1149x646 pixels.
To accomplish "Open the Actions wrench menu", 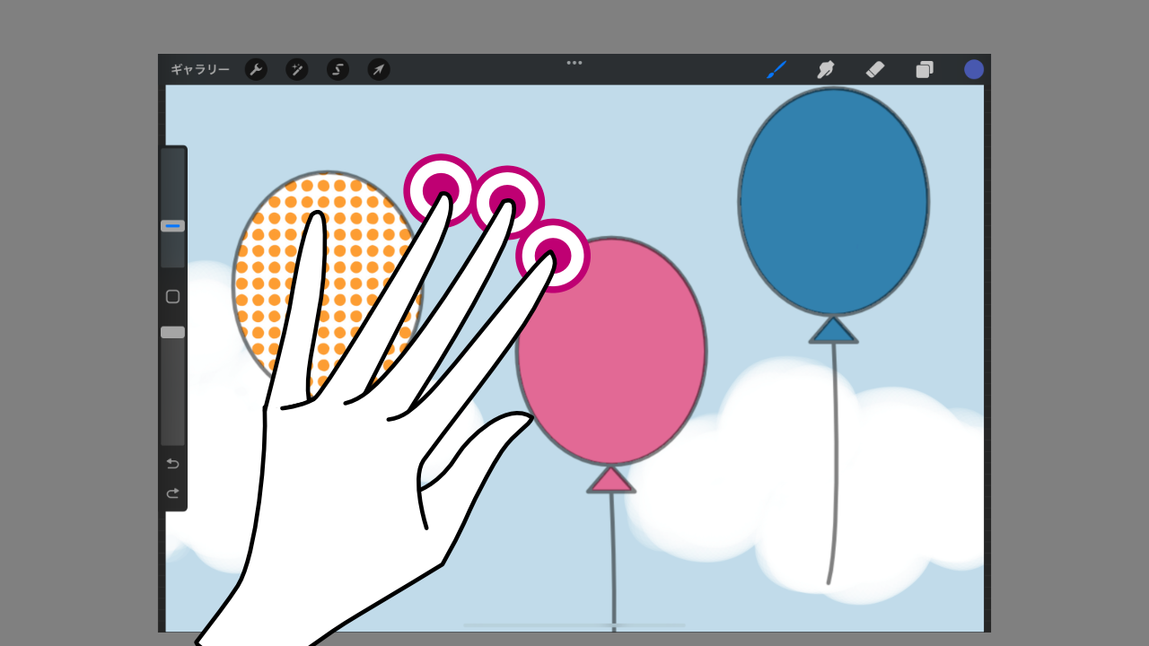I will 256,70.
